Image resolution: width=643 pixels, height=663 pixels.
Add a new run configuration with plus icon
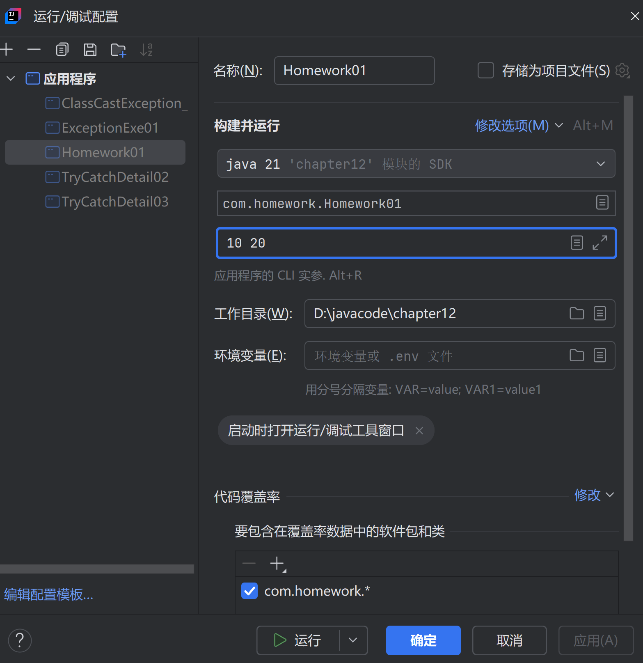coord(7,50)
